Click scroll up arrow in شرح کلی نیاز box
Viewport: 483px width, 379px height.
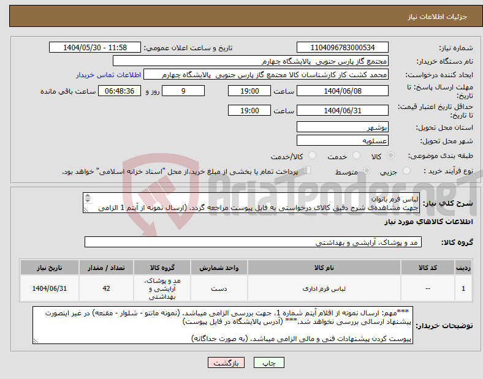(88, 196)
